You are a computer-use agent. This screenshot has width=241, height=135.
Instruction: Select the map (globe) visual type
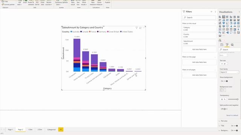(220, 26)
